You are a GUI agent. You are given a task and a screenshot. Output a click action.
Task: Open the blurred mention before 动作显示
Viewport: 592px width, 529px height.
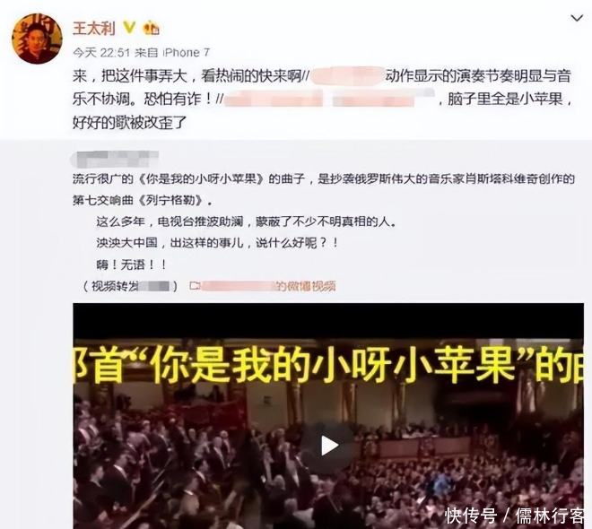point(346,76)
